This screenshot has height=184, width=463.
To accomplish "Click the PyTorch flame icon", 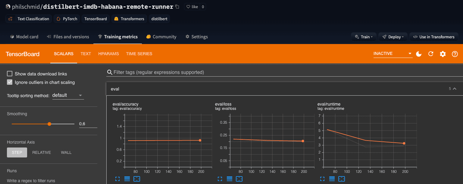I will (x=58, y=19).
